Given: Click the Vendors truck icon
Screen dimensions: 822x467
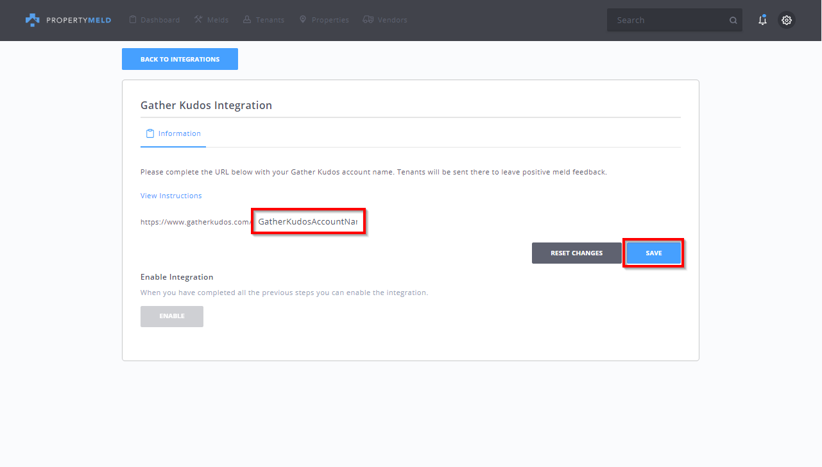Looking at the screenshot, I should pyautogui.click(x=368, y=20).
